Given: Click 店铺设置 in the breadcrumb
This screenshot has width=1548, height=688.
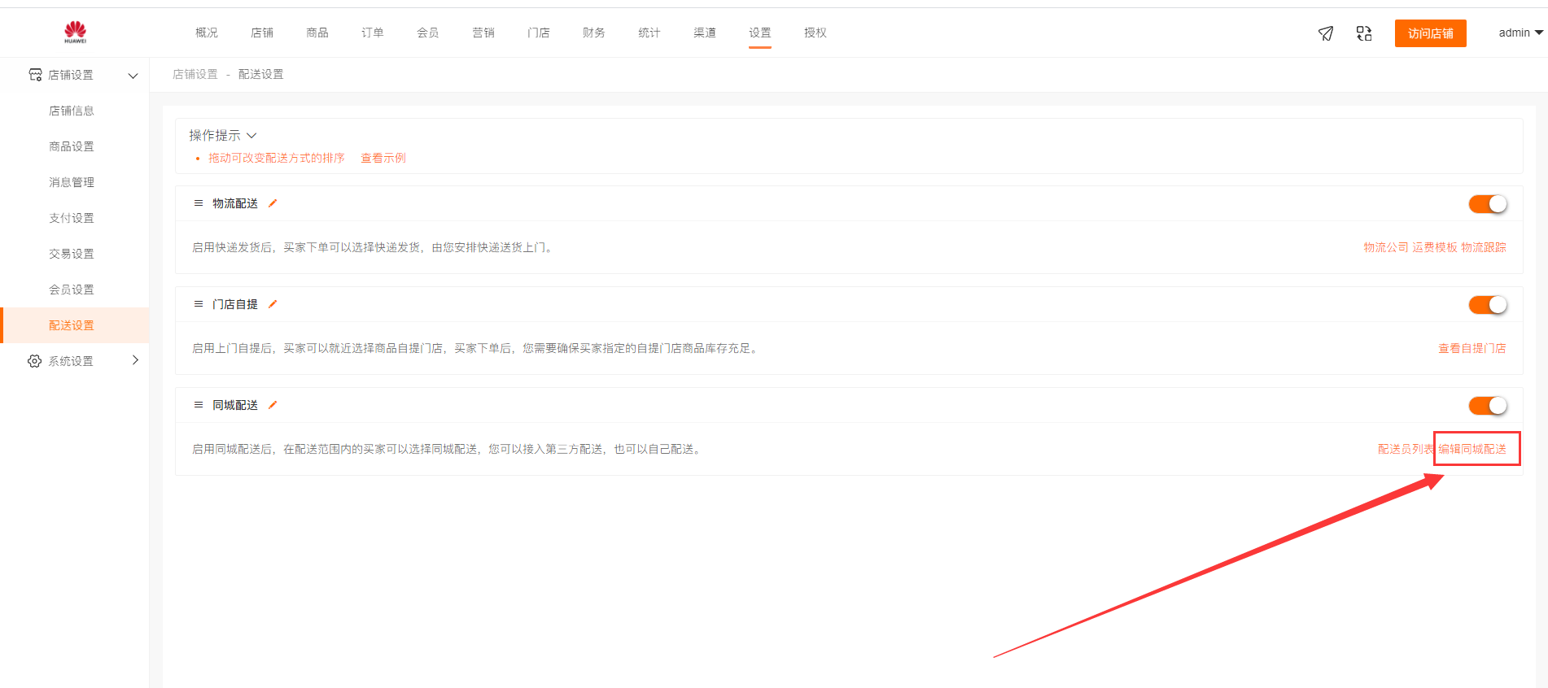Looking at the screenshot, I should click(195, 74).
